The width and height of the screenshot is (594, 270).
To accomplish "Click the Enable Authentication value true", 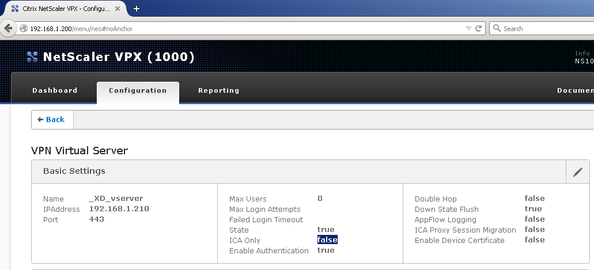I will point(326,250).
